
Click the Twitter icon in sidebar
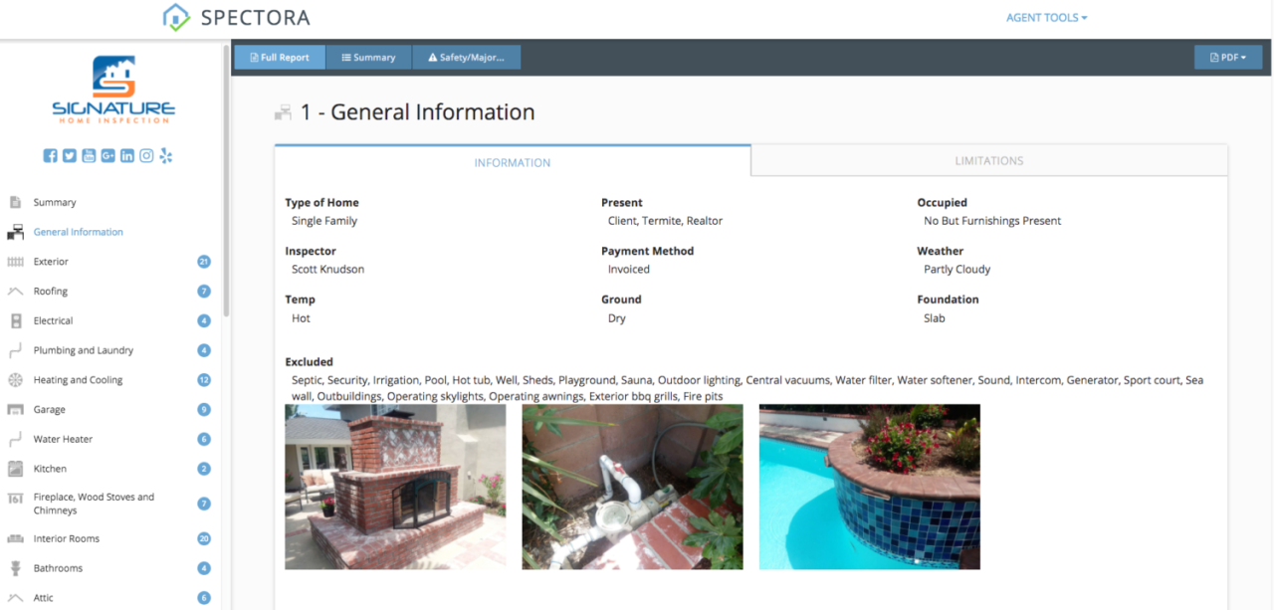pos(69,156)
